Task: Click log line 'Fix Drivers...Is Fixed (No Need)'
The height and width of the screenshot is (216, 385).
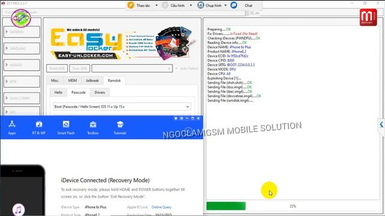Action: point(232,34)
